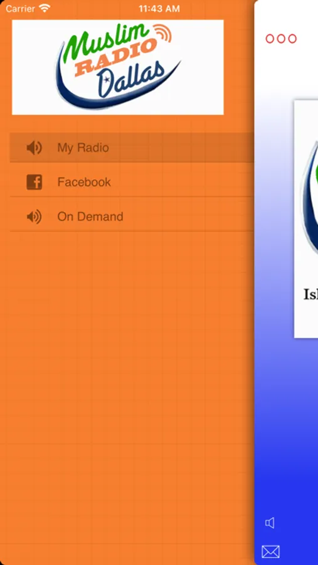The image size is (318, 565).
Task: Tap the Wi-Fi icon in status bar
Action: [45, 8]
